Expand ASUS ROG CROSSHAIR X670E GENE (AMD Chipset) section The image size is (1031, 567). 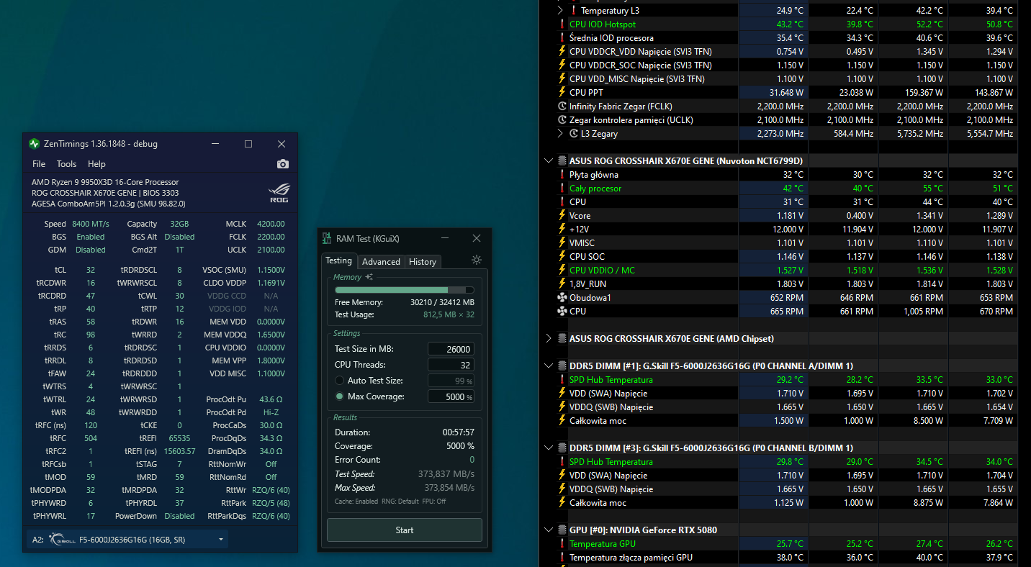point(549,338)
